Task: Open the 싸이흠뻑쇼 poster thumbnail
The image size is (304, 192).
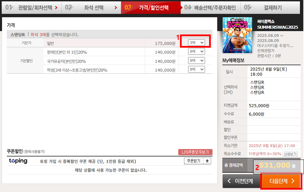Action: coord(237,35)
